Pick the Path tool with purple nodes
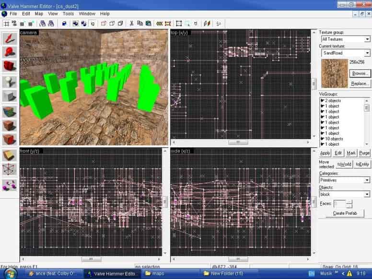The image size is (372, 279). coord(10,186)
